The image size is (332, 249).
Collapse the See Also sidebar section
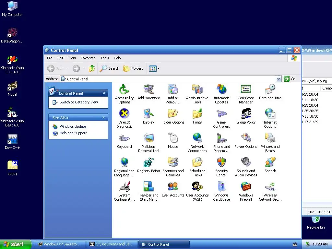click(103, 117)
